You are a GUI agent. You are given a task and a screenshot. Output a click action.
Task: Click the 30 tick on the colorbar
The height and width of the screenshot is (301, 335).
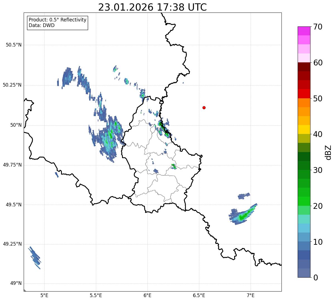click(x=318, y=170)
